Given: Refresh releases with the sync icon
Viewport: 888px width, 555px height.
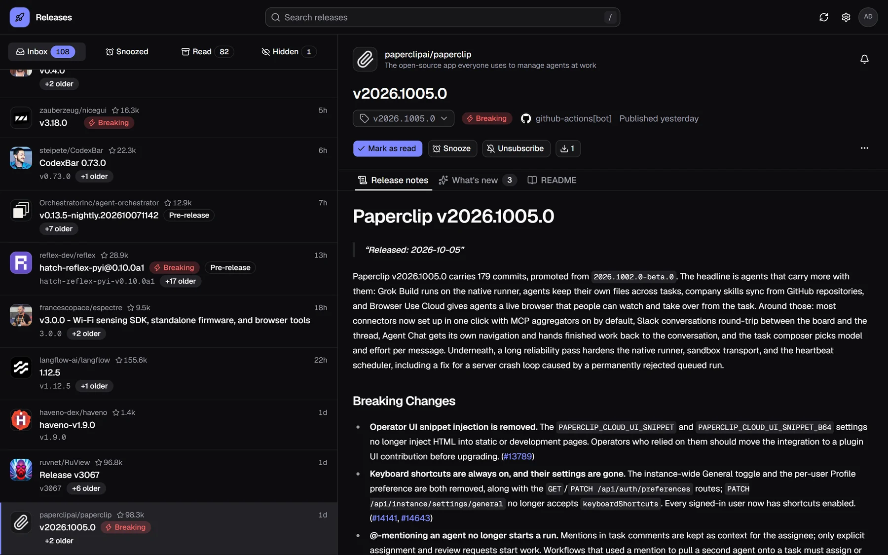Looking at the screenshot, I should (824, 17).
